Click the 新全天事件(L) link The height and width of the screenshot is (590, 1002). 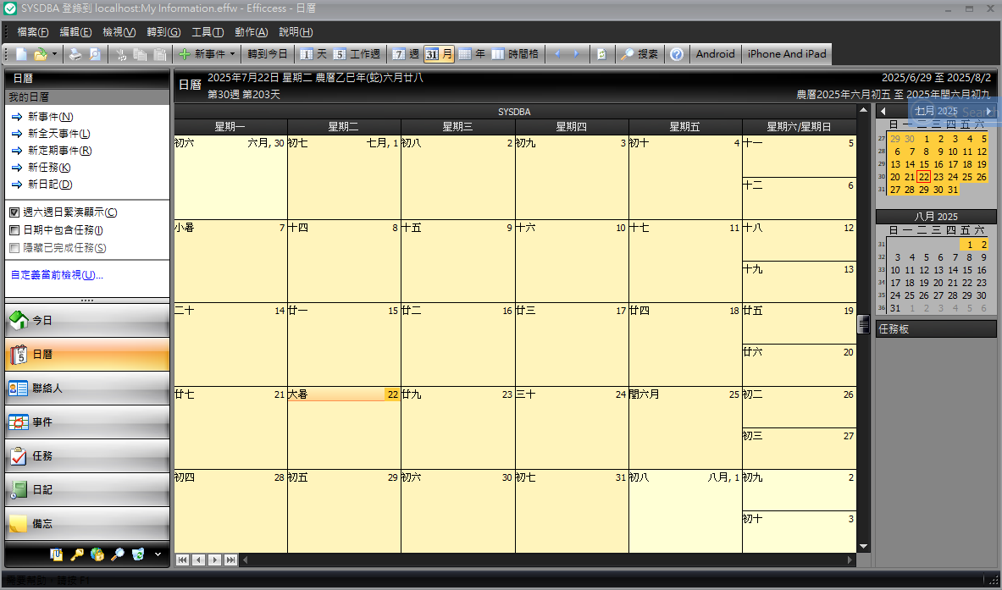coord(58,134)
